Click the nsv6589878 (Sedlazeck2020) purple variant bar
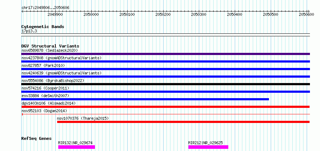This screenshot has width=320, height=151. tap(165, 54)
